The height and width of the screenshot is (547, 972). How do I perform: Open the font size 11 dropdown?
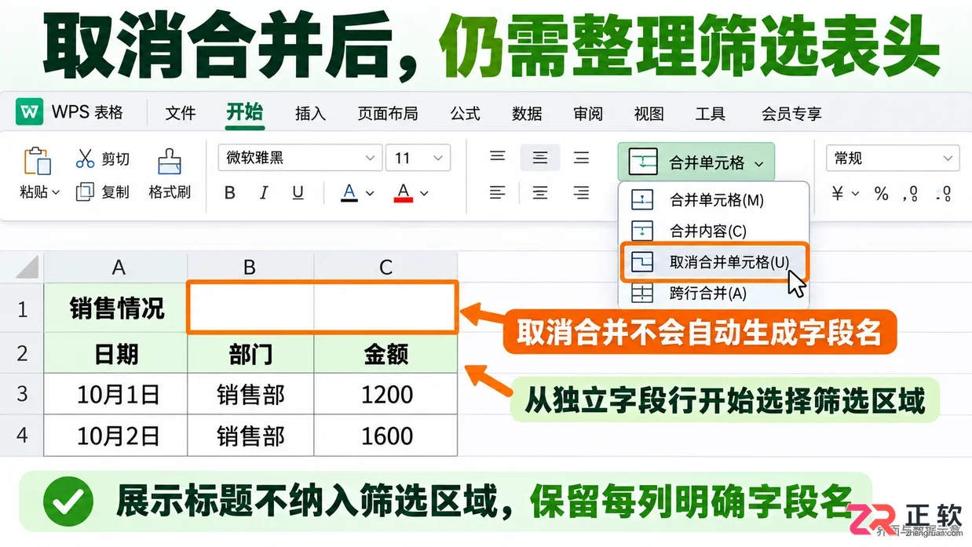click(439, 158)
